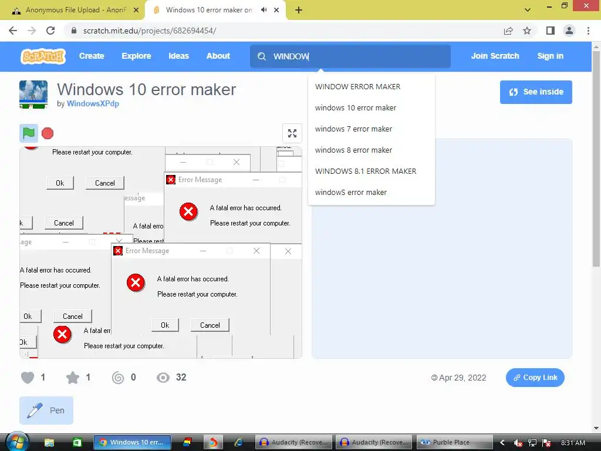Open a new browser tab
Screen dimensions: 601x451
[x=299, y=10]
